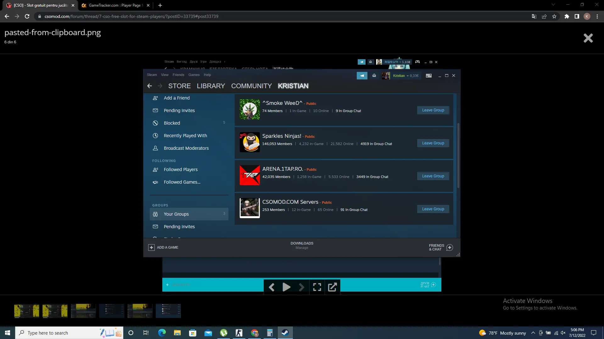Toggle the Chrome side panel
This screenshot has height=339, width=604.
[x=577, y=16]
